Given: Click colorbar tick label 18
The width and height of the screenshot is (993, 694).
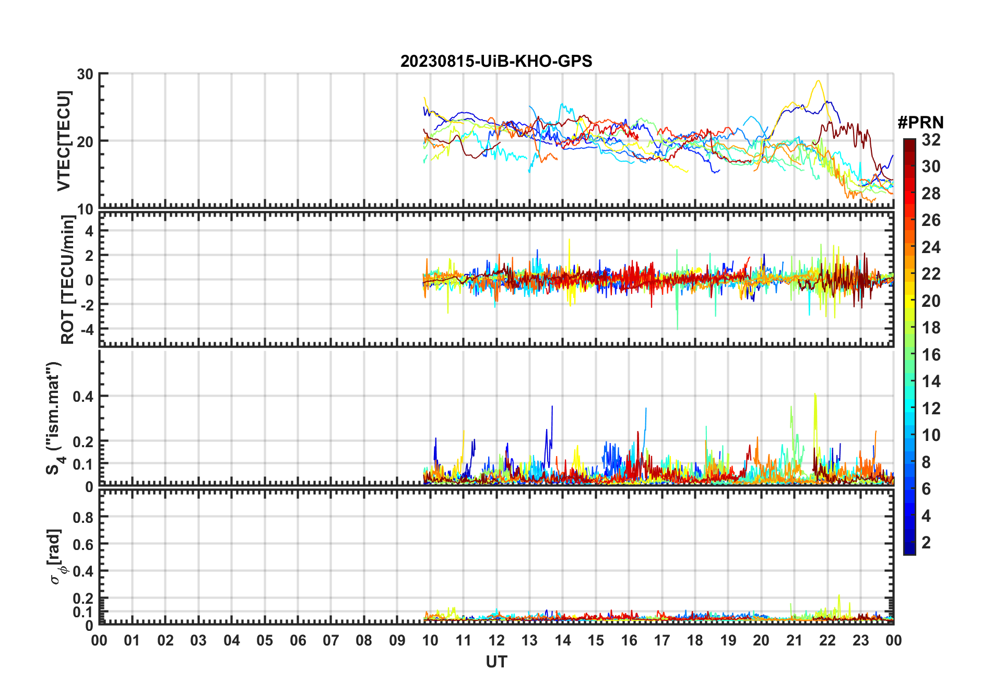Looking at the screenshot, I should click(931, 328).
